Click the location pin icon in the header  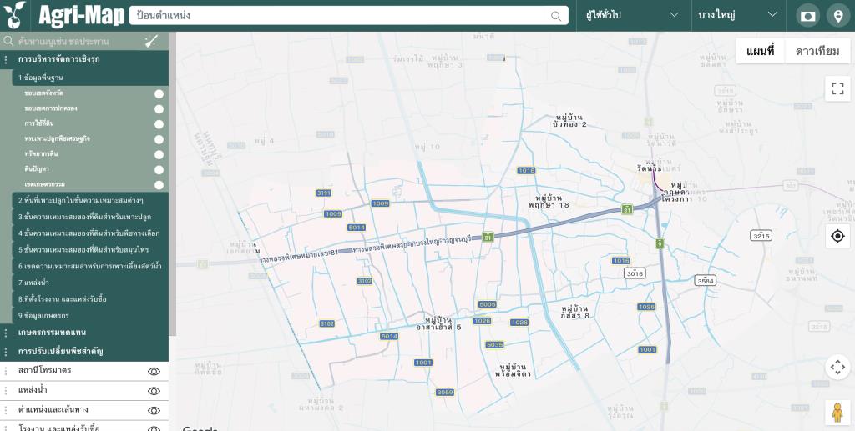(x=838, y=16)
